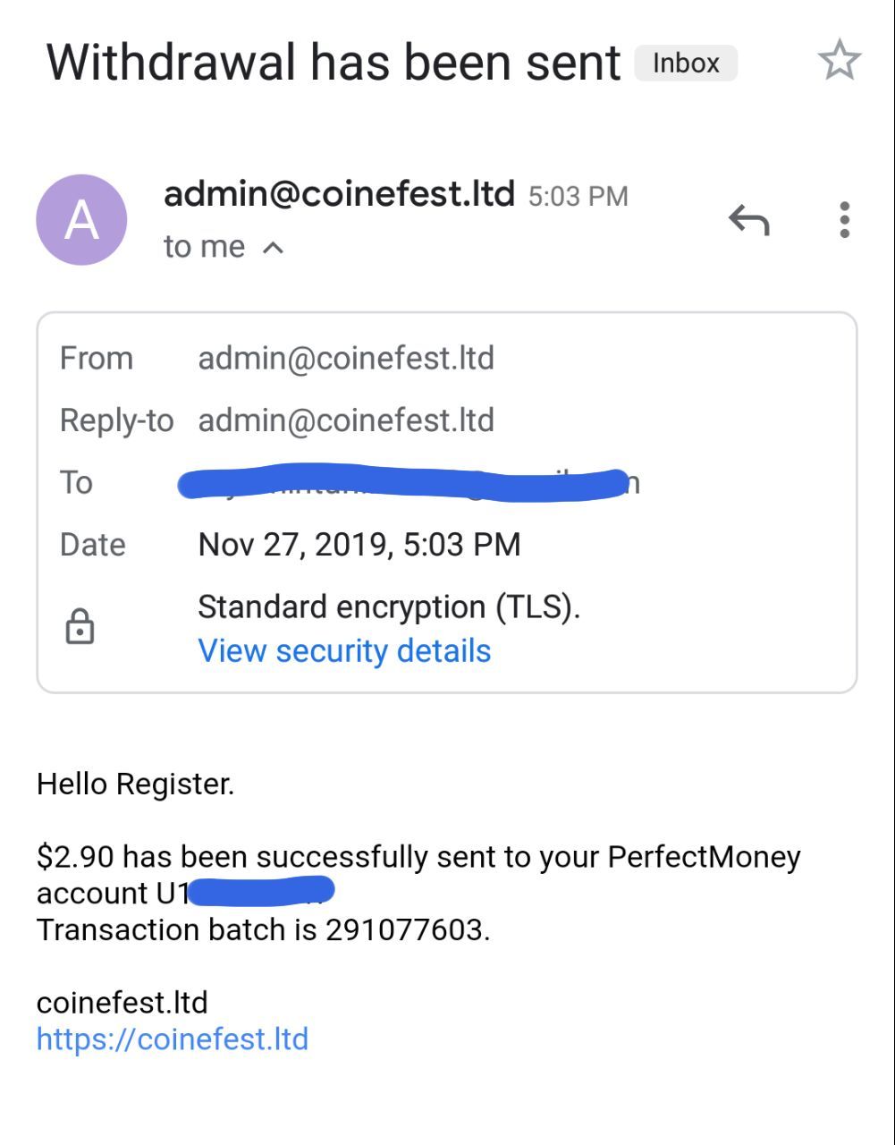Viewport: 895px width, 1145px height.
Task: Open the three-dot more options menu
Action: pos(844,219)
